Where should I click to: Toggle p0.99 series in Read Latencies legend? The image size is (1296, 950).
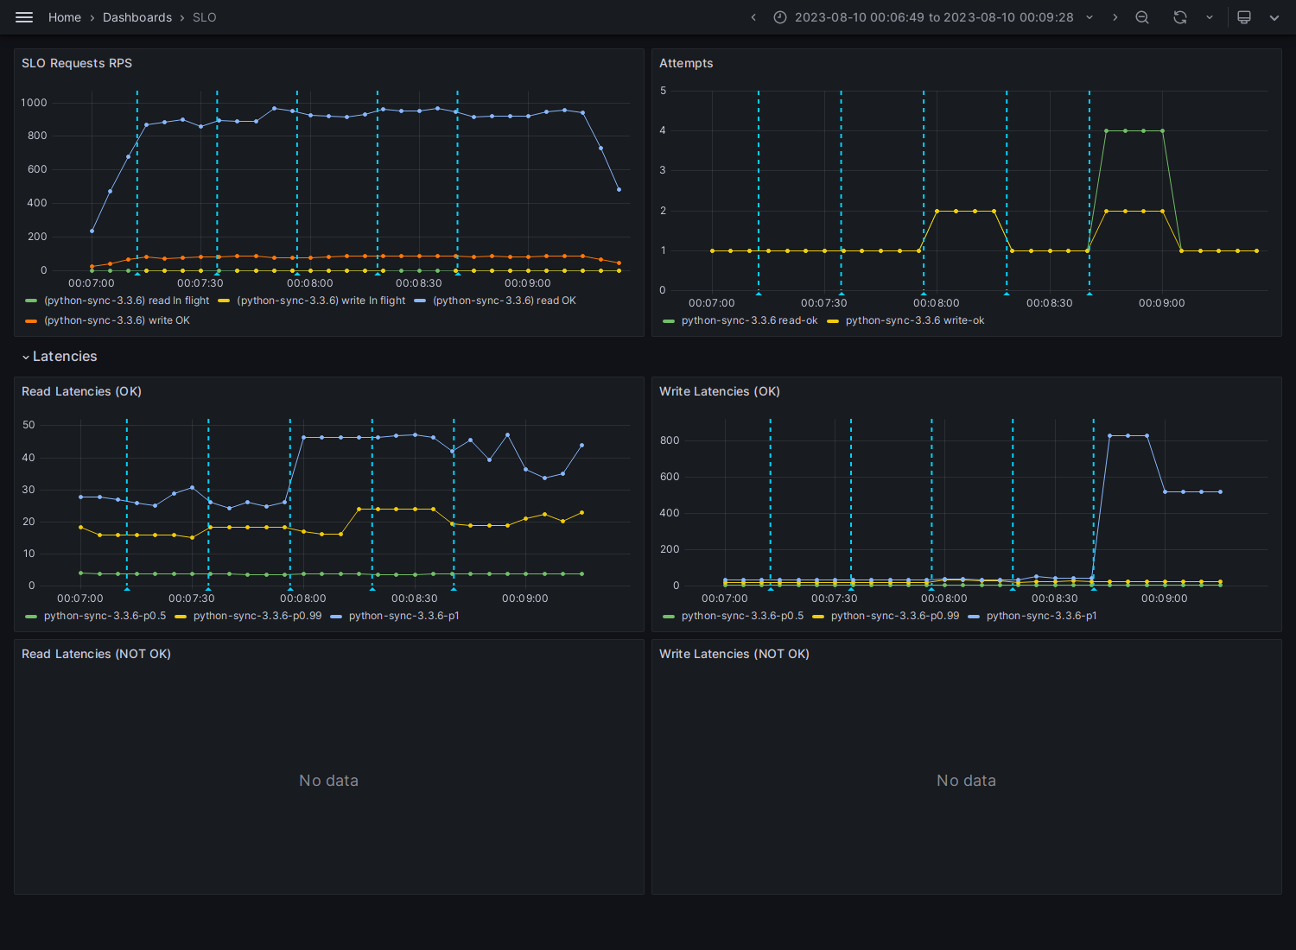click(257, 616)
